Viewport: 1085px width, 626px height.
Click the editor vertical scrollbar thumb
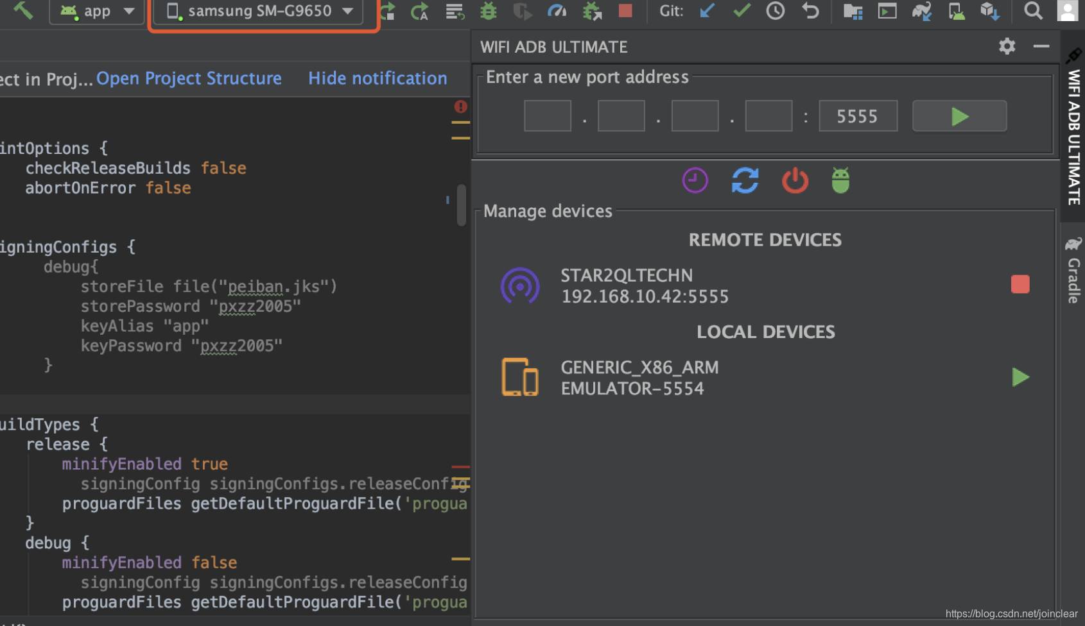click(x=461, y=205)
